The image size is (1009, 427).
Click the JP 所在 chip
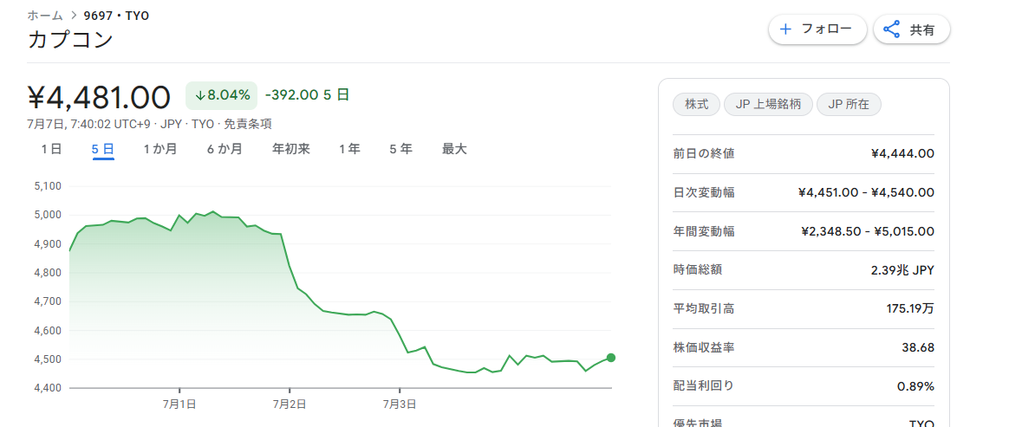(849, 104)
